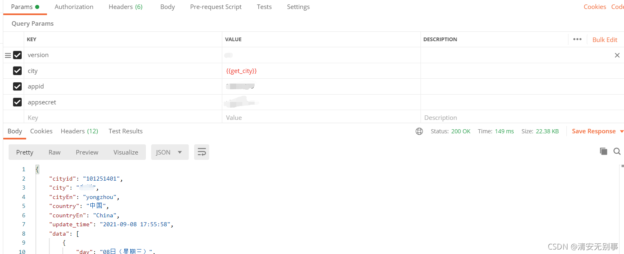
Task: Open the Cookies link at top right
Action: click(x=595, y=7)
